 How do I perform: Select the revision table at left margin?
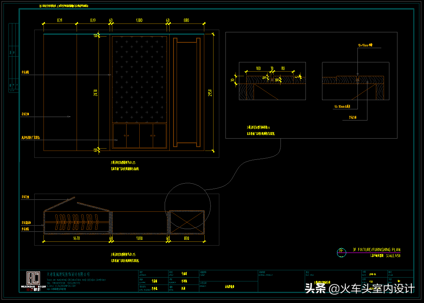[13, 58]
